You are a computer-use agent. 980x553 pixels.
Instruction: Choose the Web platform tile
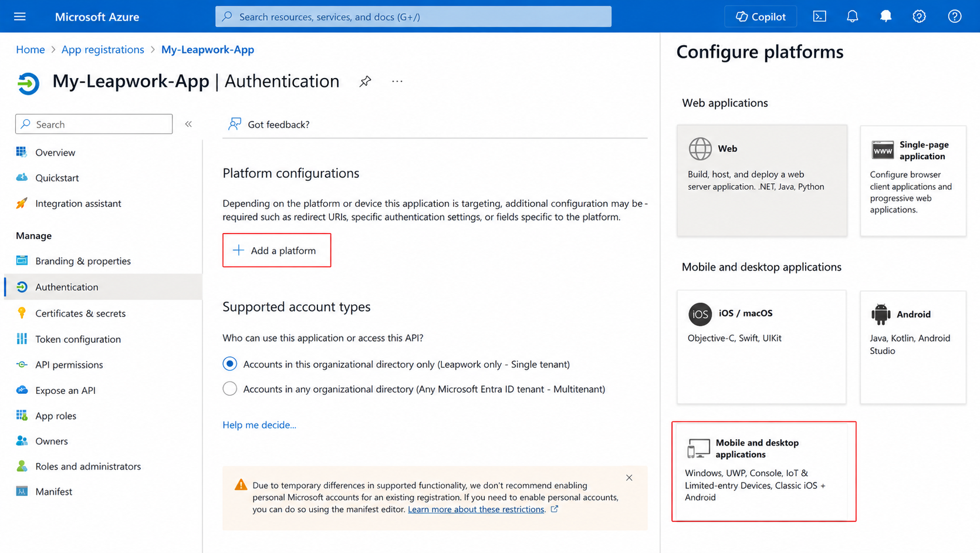tap(762, 181)
